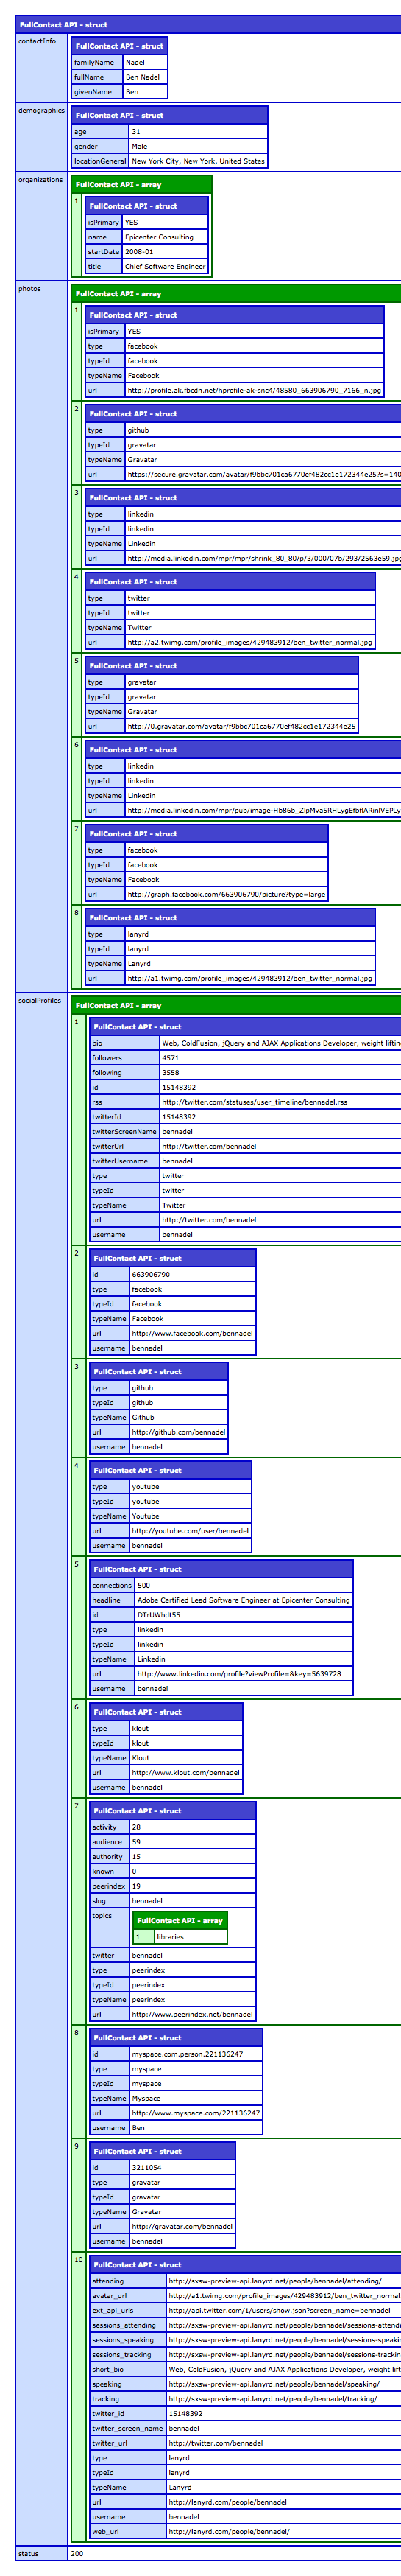This screenshot has width=401, height=2576.
Task: Click the locationGeneral key
Action: pyautogui.click(x=100, y=161)
